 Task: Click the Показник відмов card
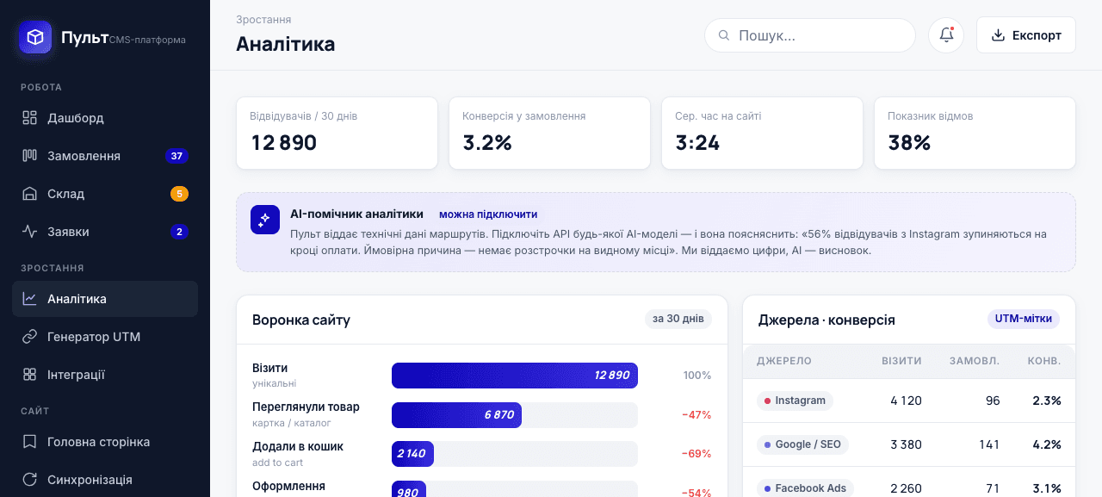pos(975,133)
